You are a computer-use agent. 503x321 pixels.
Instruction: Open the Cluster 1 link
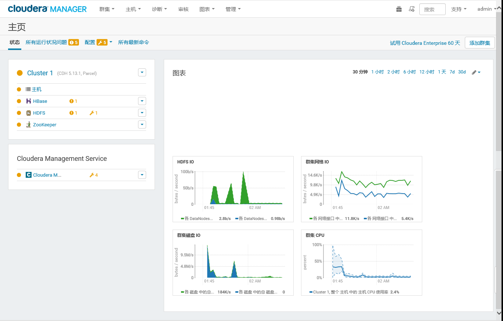click(40, 73)
